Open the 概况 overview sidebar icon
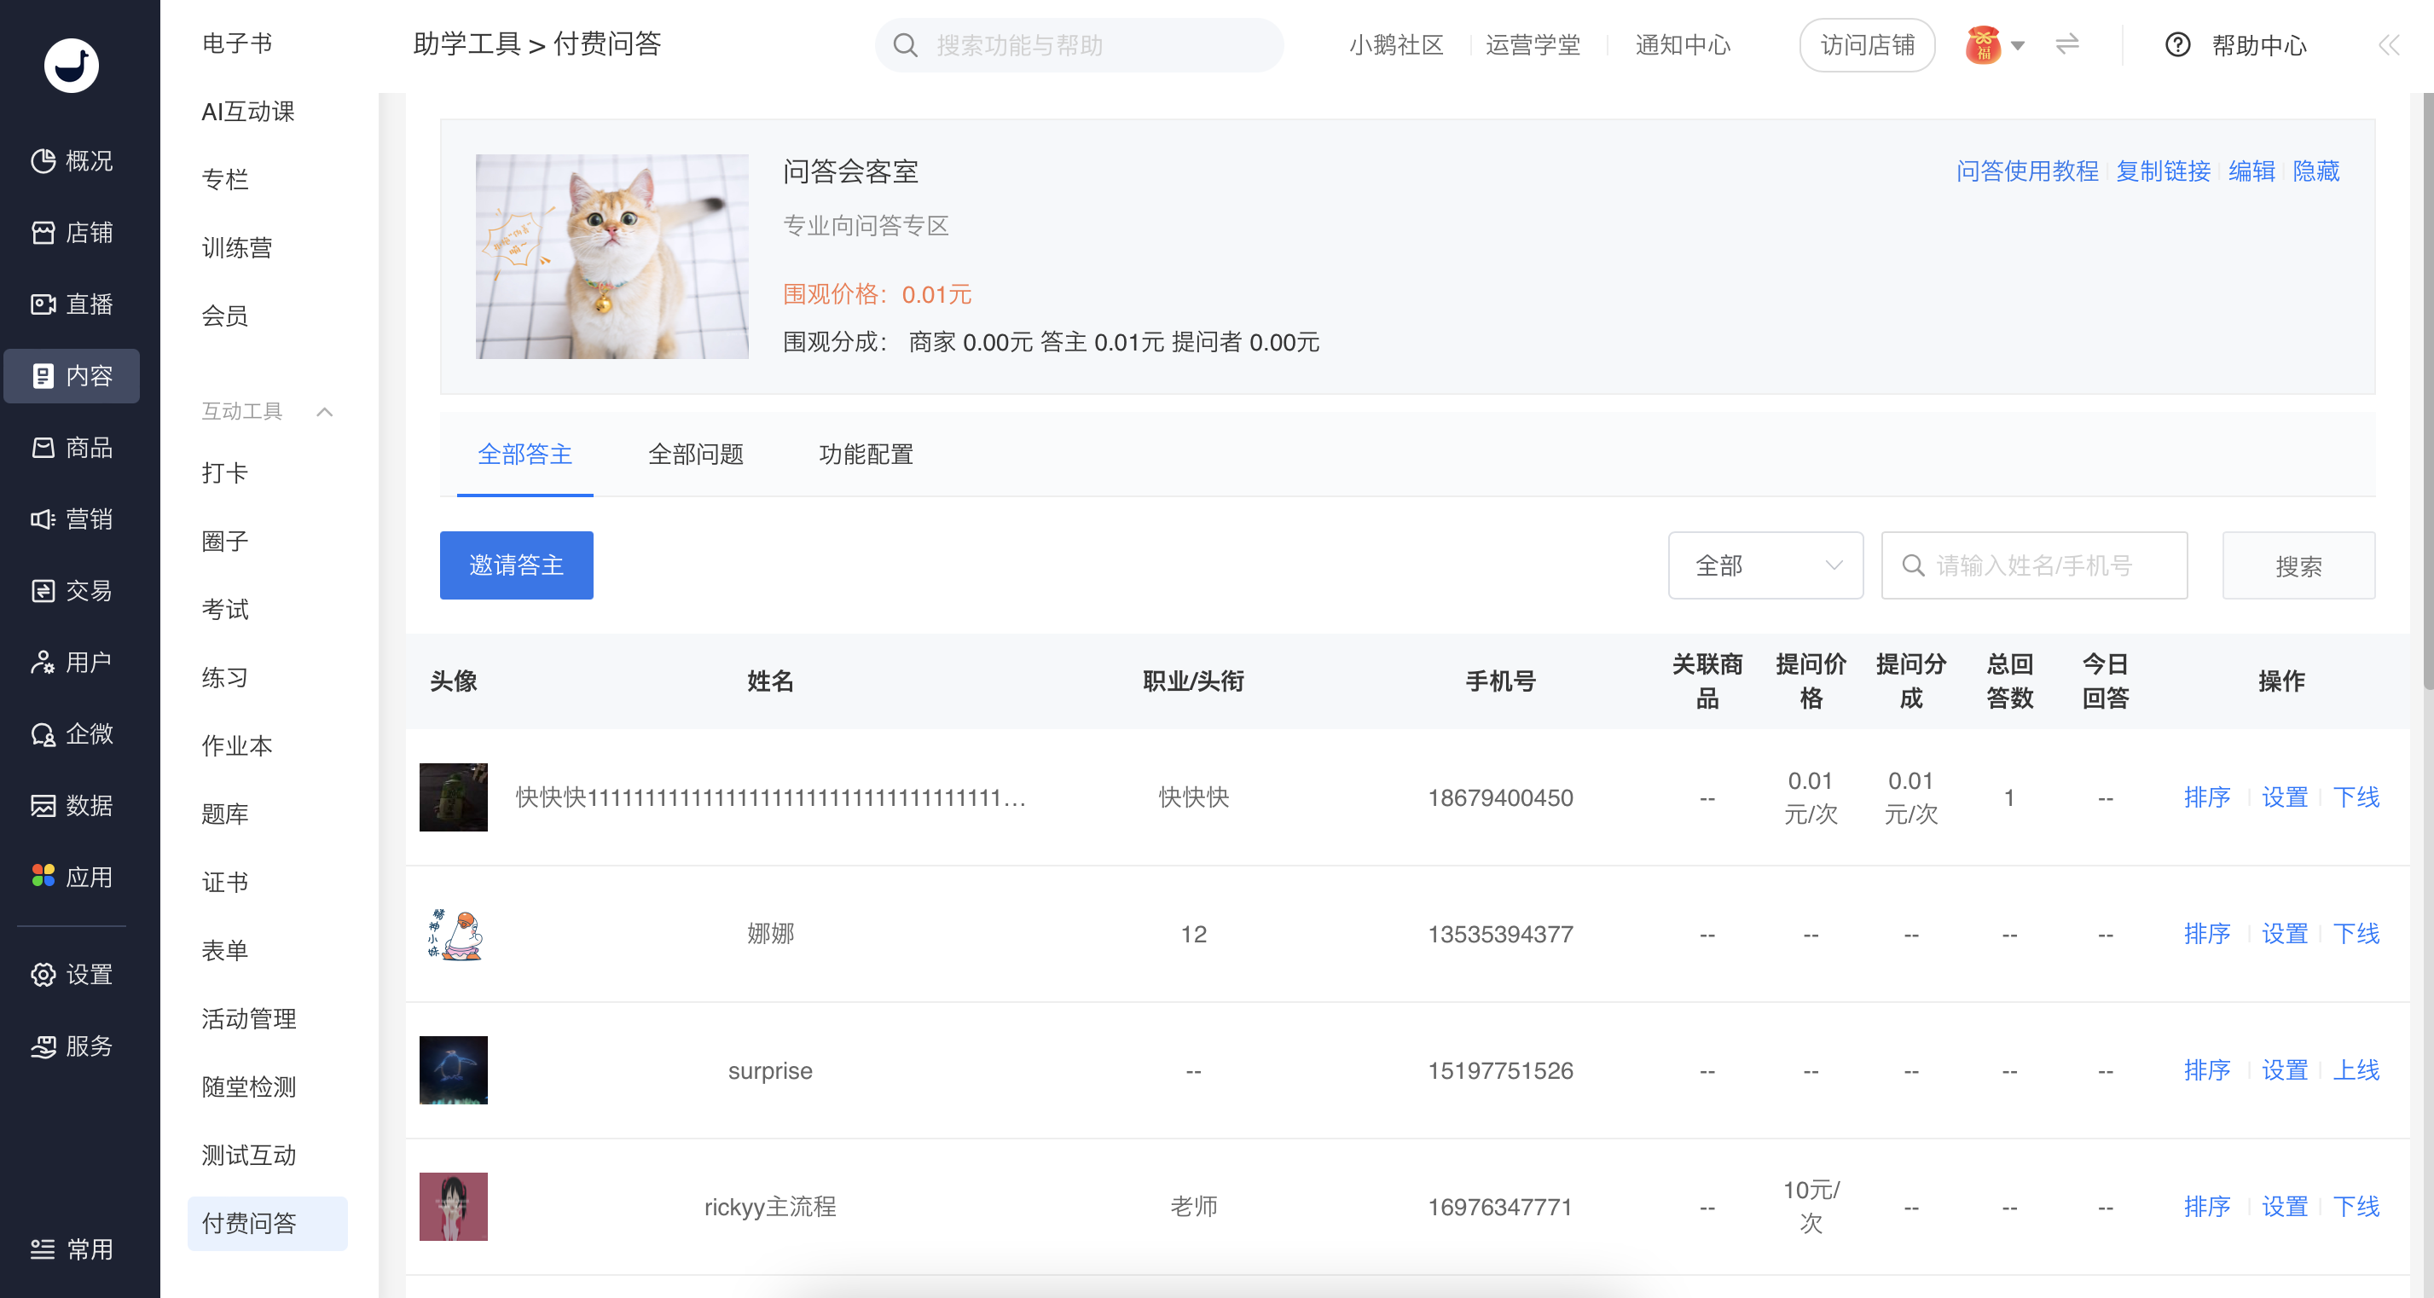Image resolution: width=2434 pixels, height=1298 pixels. tap(43, 160)
